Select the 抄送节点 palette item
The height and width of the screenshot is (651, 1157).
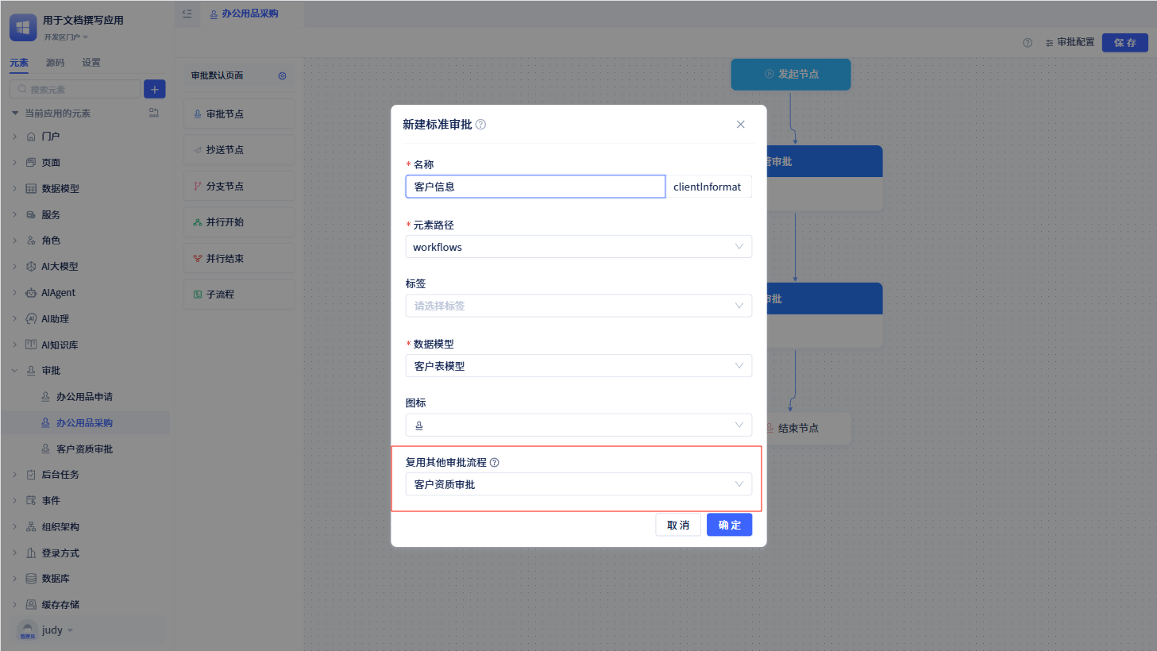pos(239,149)
